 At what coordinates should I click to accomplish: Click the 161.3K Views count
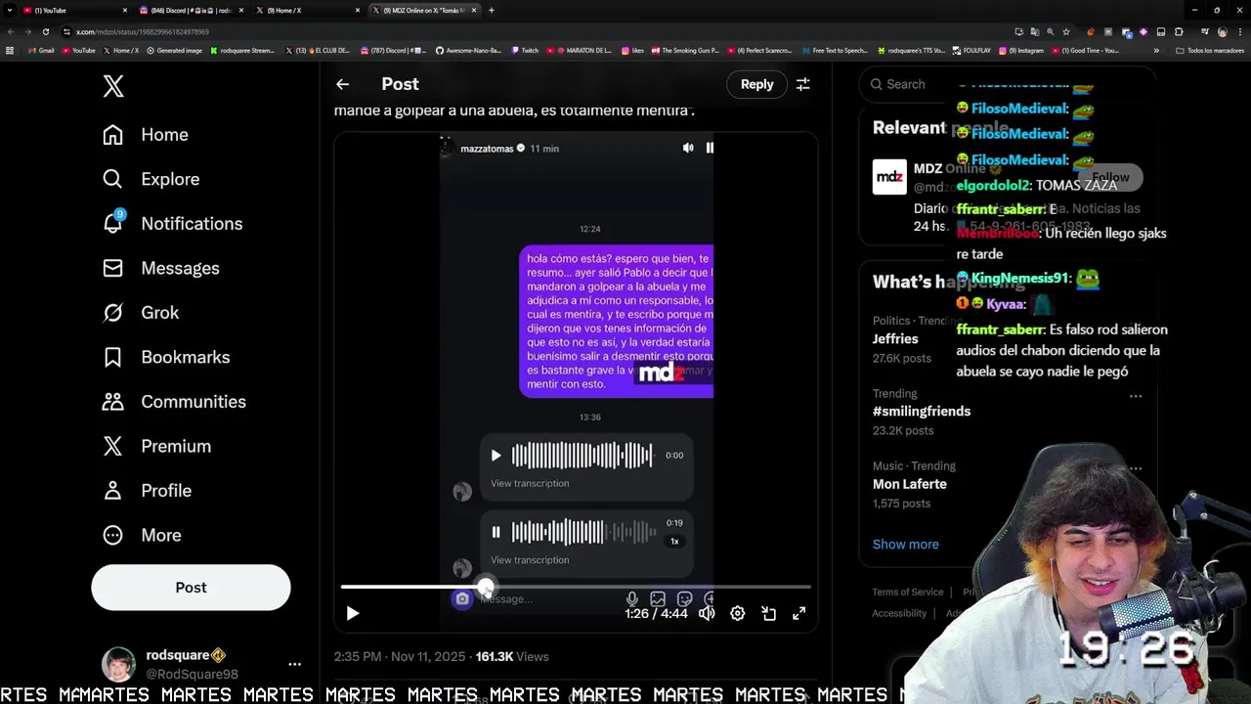point(512,656)
